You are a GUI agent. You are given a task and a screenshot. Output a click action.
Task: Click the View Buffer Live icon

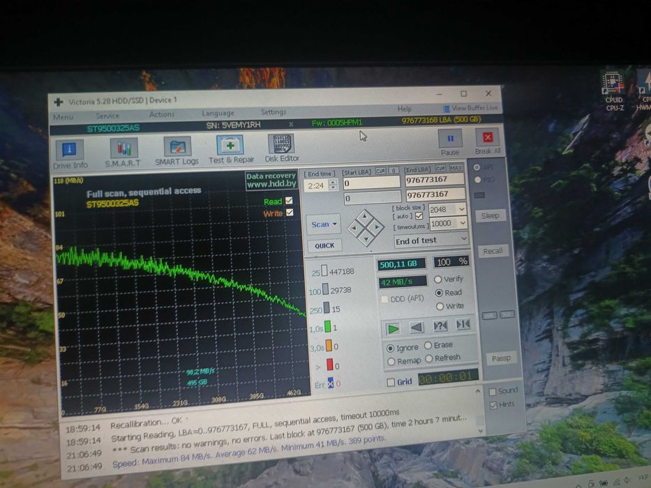tap(445, 109)
